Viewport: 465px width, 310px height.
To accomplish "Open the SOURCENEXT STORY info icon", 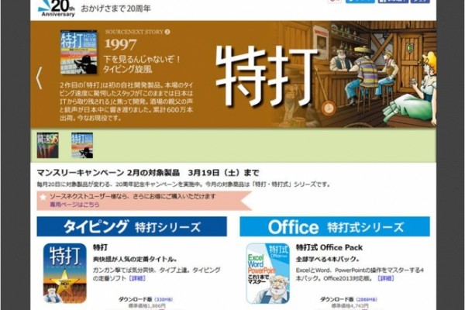I will [167, 32].
